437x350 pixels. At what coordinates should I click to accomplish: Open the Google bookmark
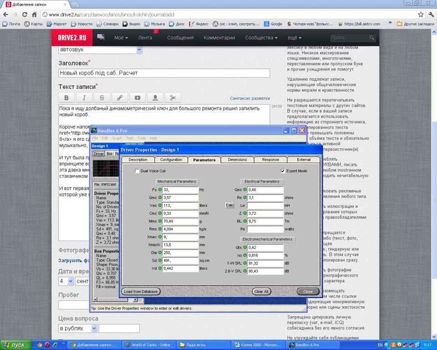point(273,24)
